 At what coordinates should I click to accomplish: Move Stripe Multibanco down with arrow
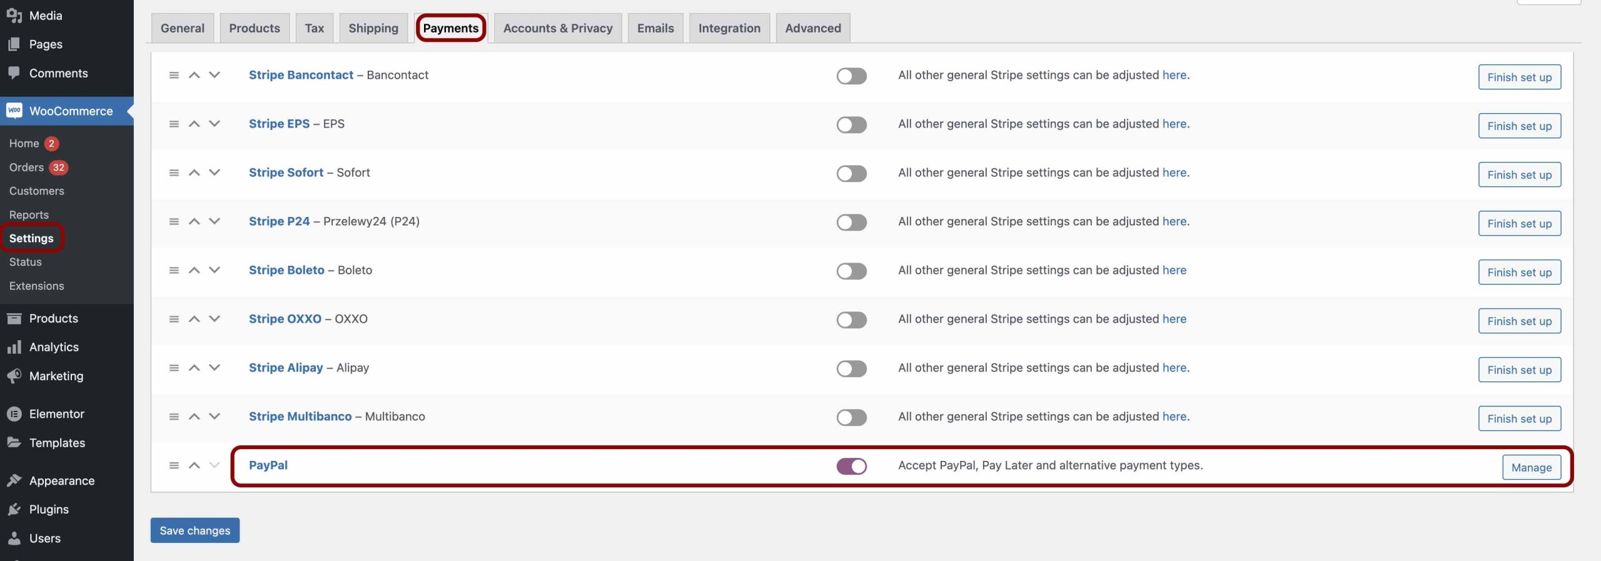[x=215, y=417]
